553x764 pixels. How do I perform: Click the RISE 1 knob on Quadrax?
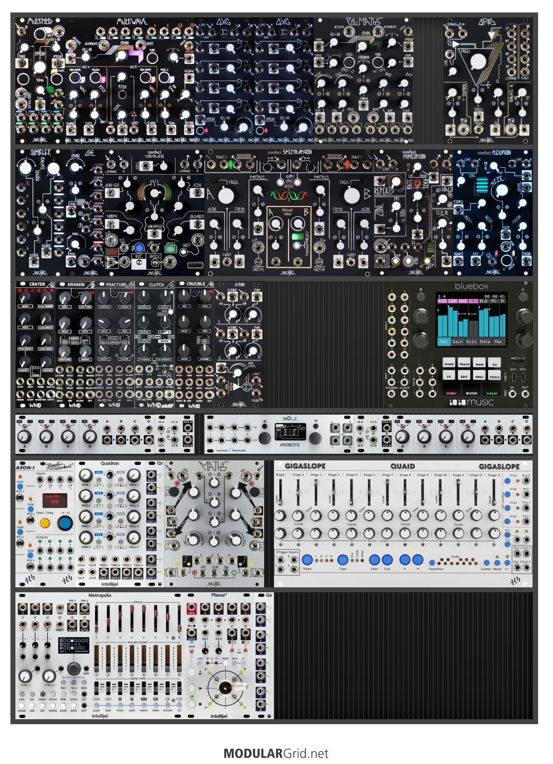[86, 476]
